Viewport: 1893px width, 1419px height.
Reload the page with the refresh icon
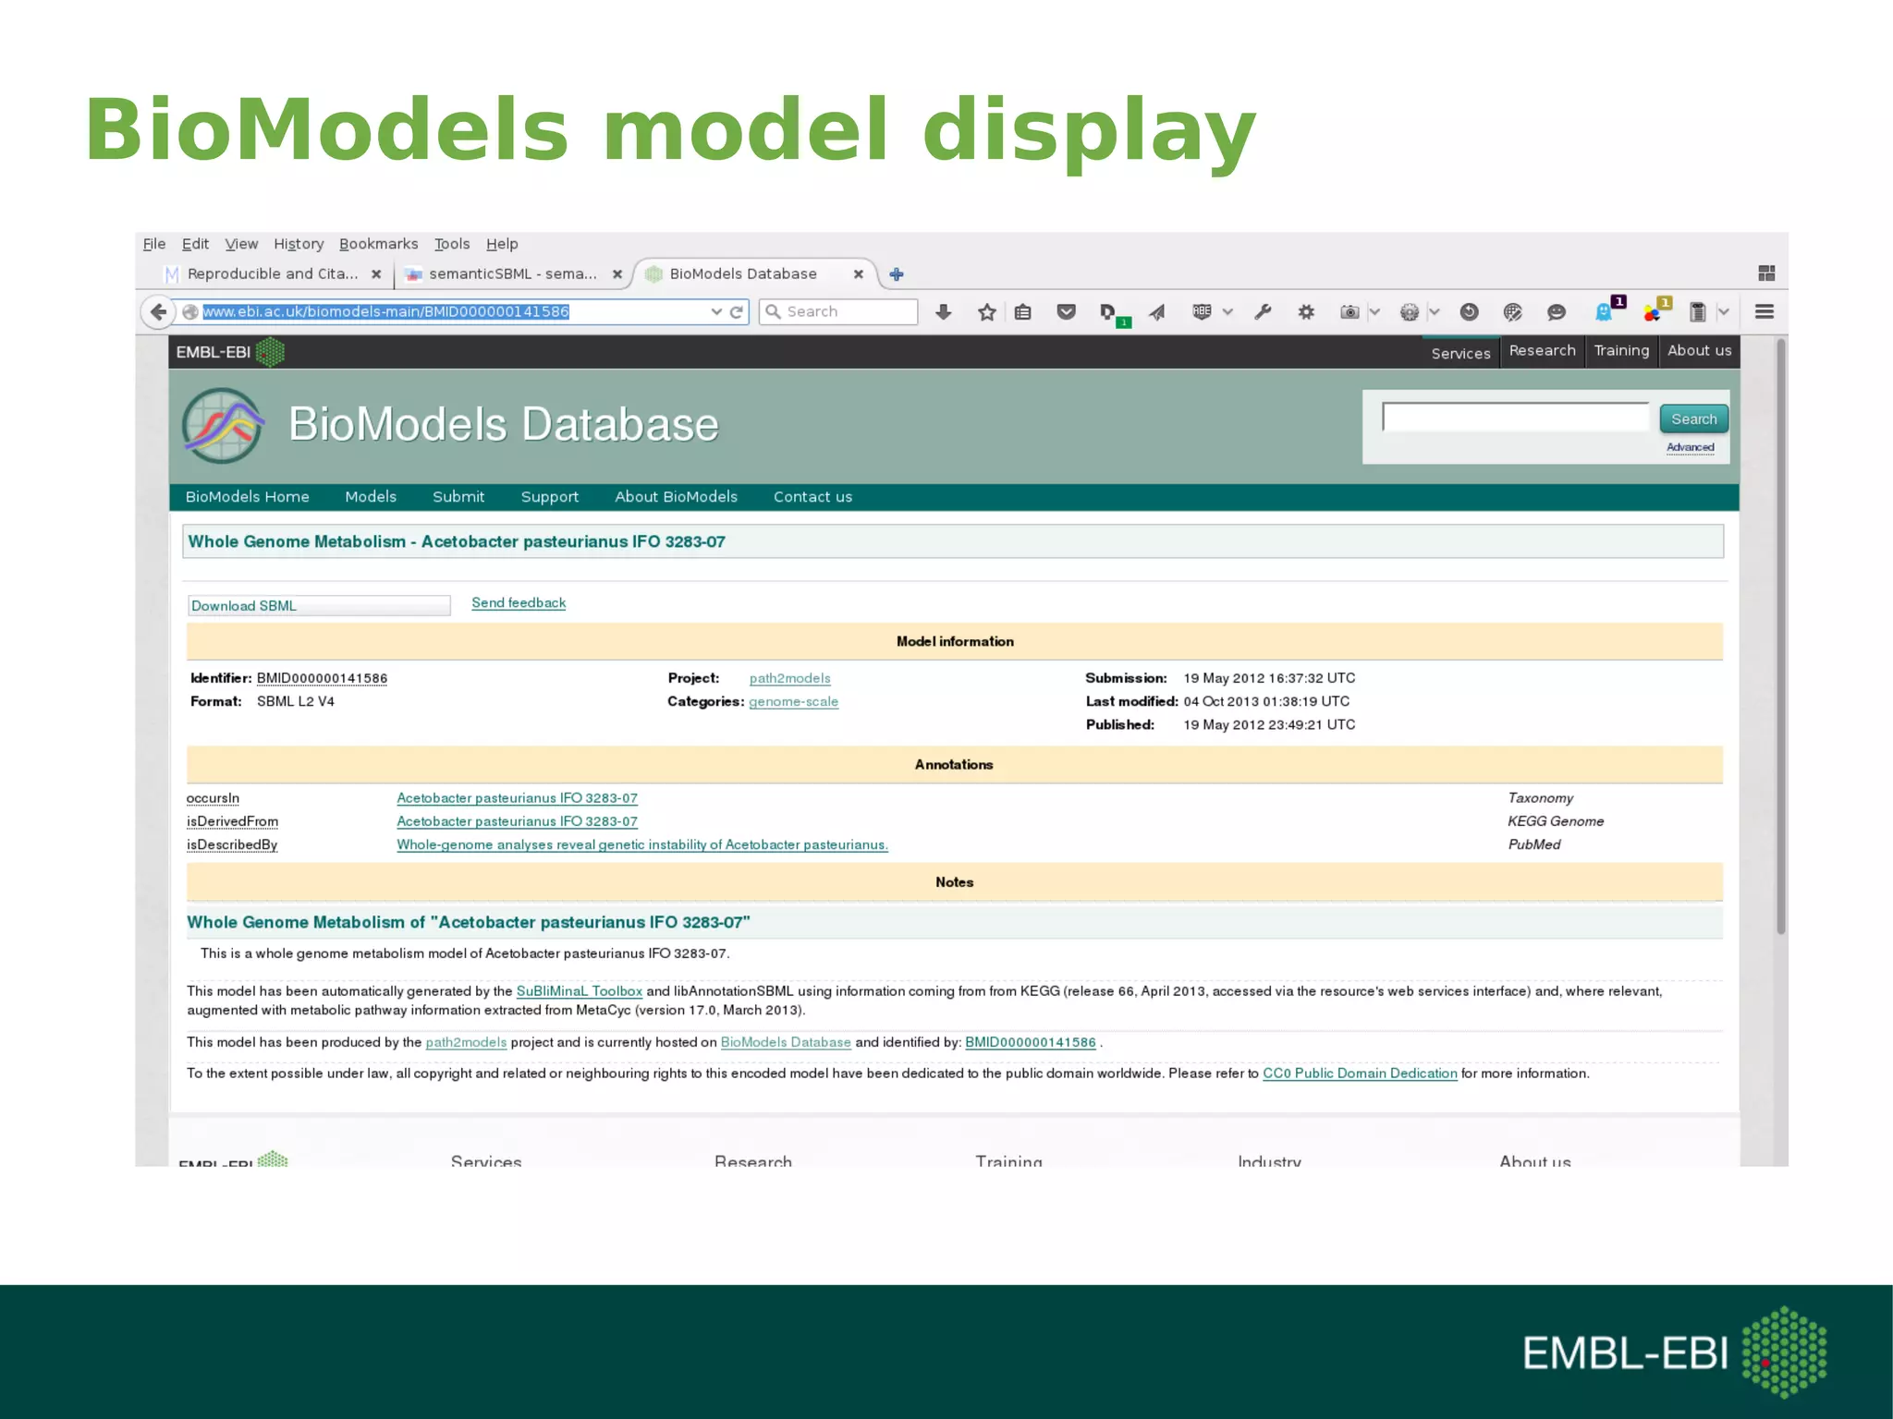pyautogui.click(x=737, y=312)
